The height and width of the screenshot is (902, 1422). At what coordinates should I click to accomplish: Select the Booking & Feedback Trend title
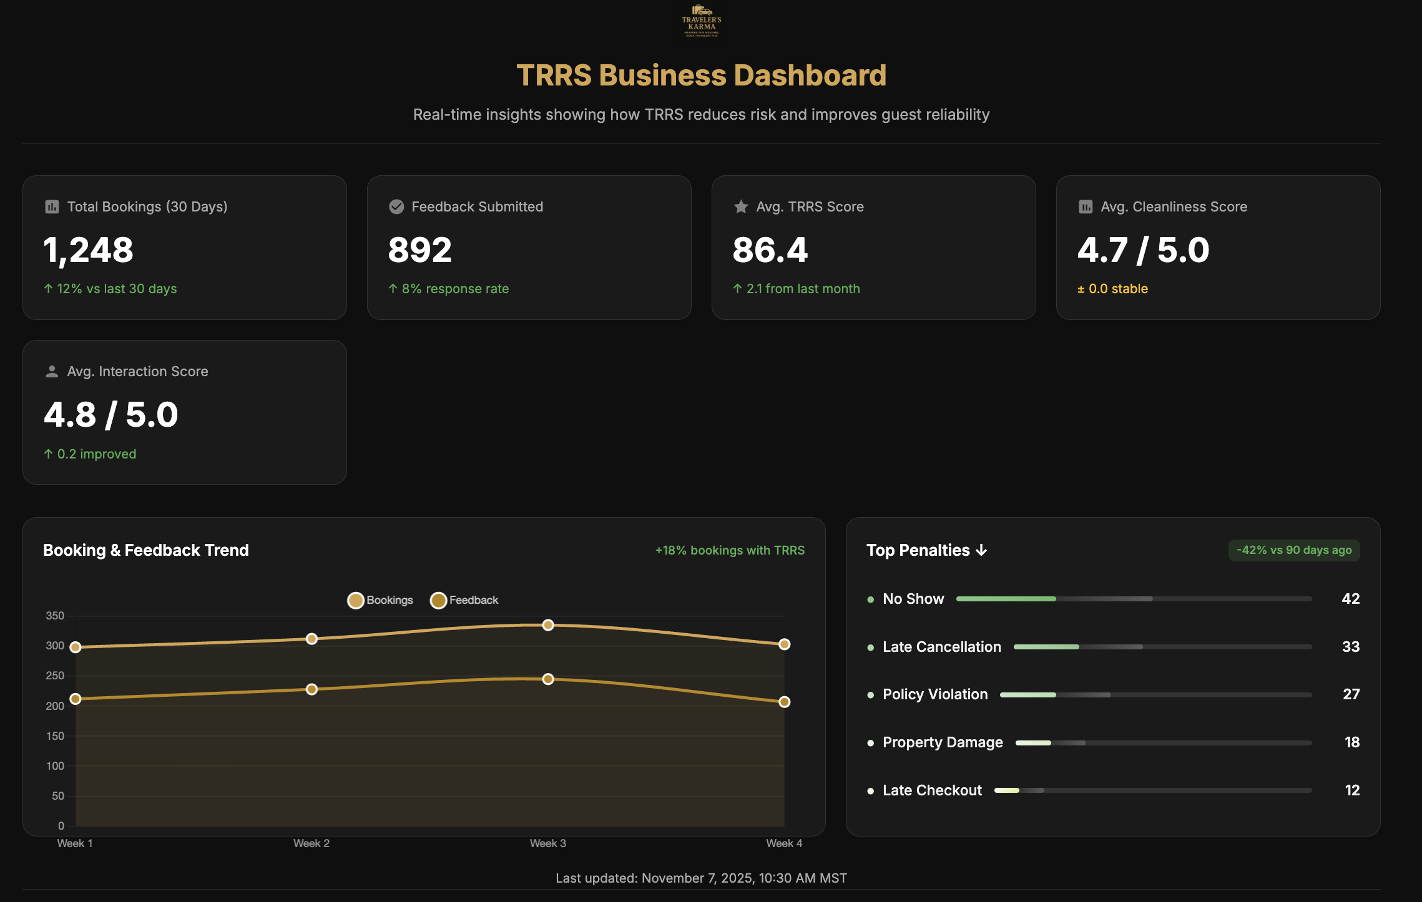coord(146,550)
